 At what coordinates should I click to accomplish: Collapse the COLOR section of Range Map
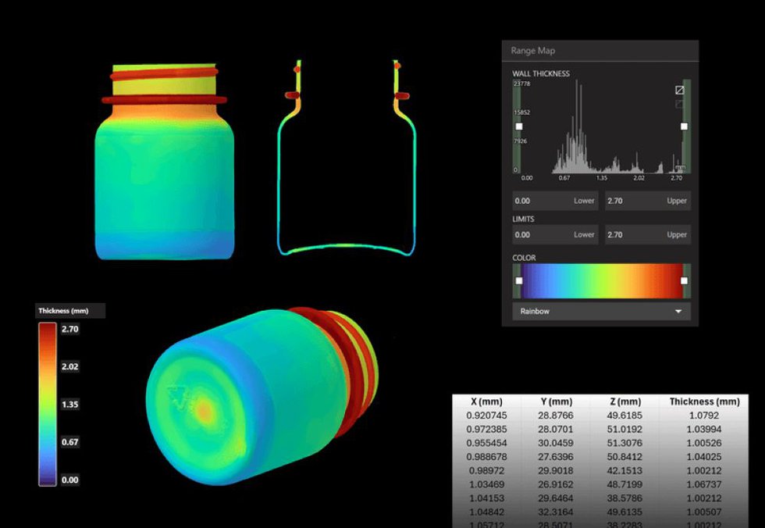tap(524, 258)
